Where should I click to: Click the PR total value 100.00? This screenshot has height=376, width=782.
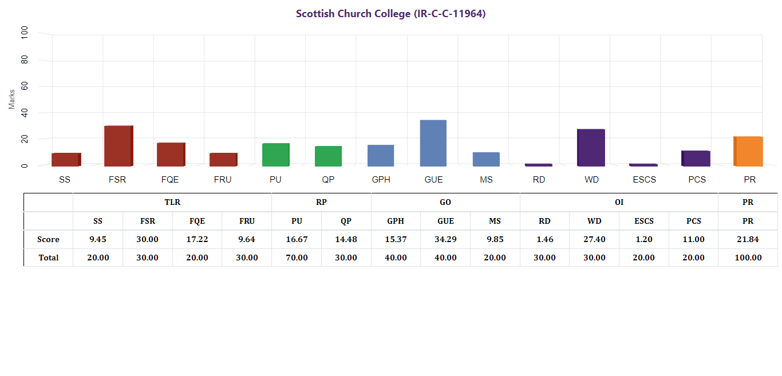tap(748, 258)
